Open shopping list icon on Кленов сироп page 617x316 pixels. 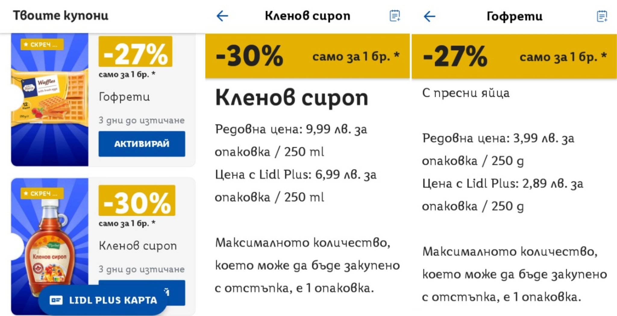pyautogui.click(x=395, y=16)
